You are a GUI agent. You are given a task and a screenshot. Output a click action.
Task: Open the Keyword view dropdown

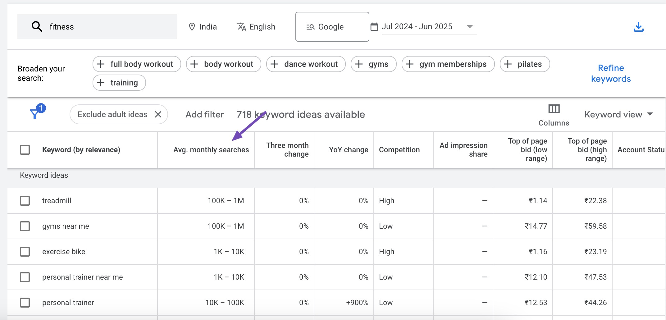pos(618,114)
